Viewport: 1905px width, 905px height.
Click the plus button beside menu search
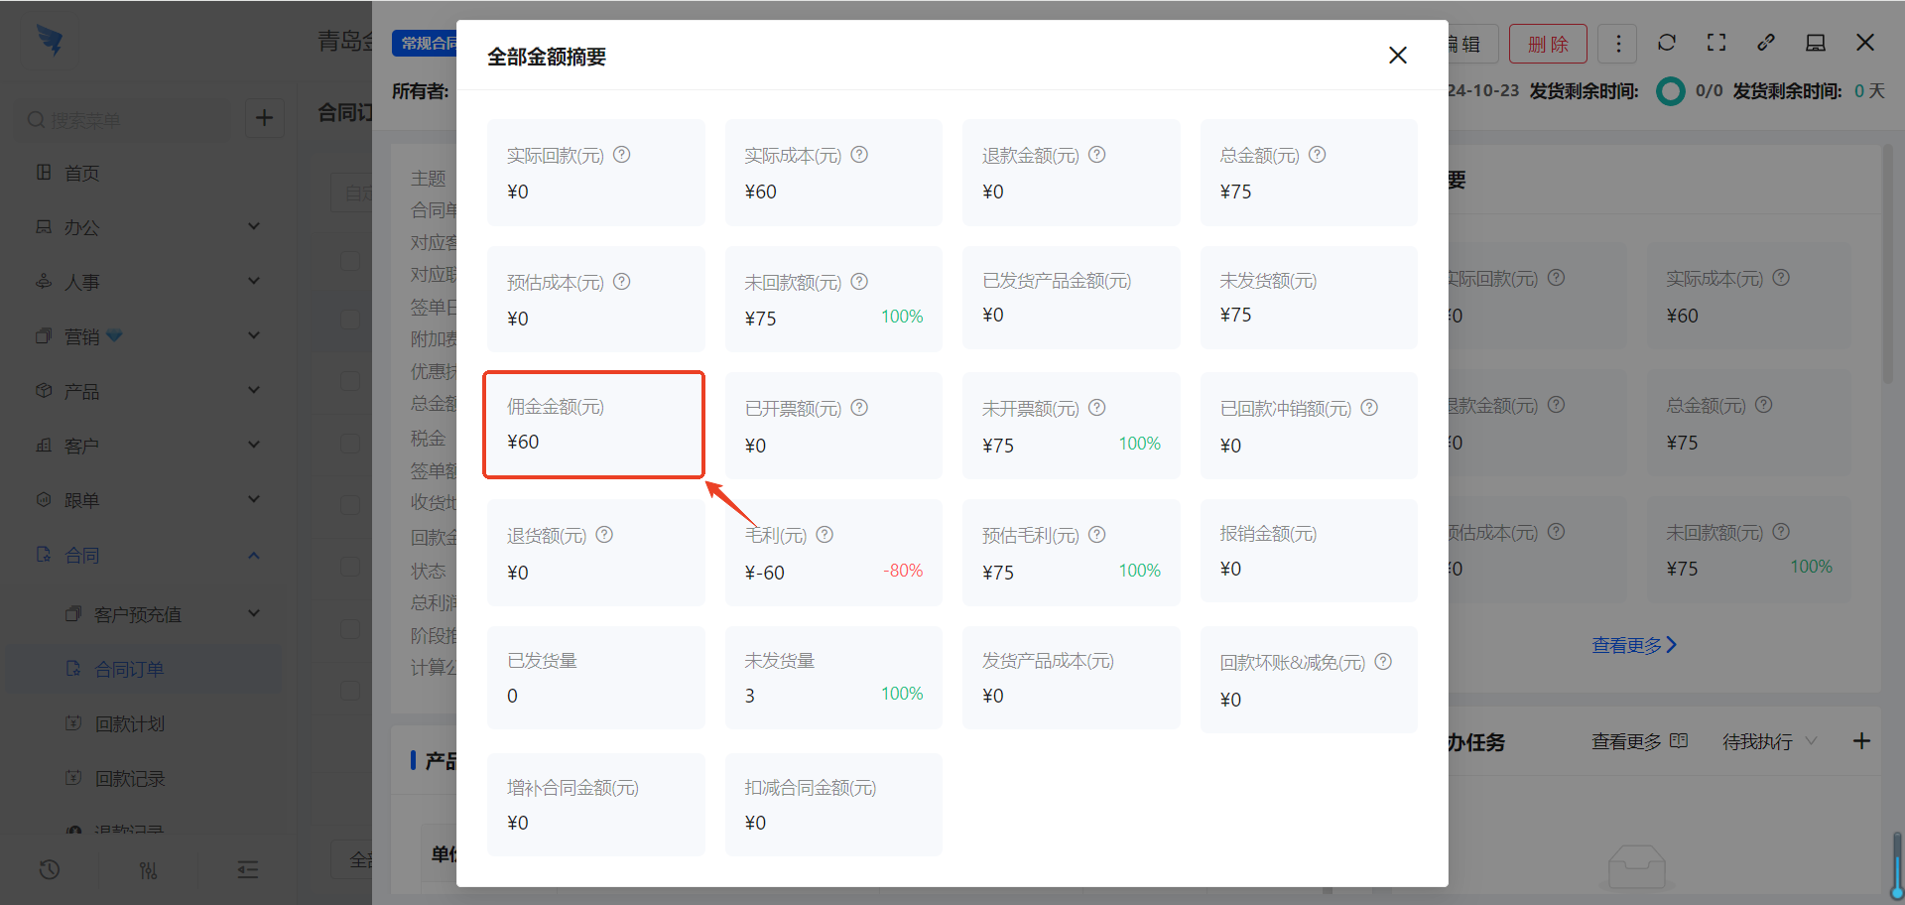[264, 118]
